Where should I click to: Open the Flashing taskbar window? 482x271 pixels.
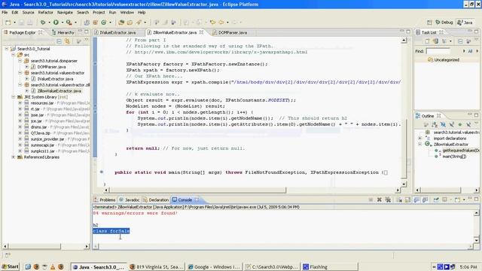pyautogui.click(x=330, y=266)
